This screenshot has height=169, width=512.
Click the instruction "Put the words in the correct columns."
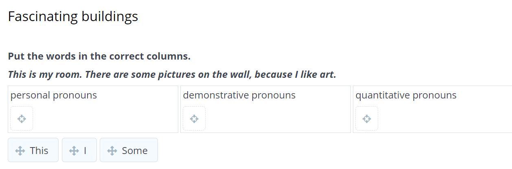tap(99, 56)
